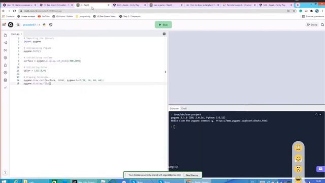Open the Packages sidebar icon
The height and width of the screenshot is (183, 325).
(x=6, y=57)
